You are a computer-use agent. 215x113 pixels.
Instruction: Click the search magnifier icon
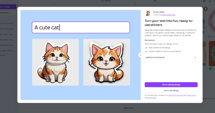click(102, 1)
